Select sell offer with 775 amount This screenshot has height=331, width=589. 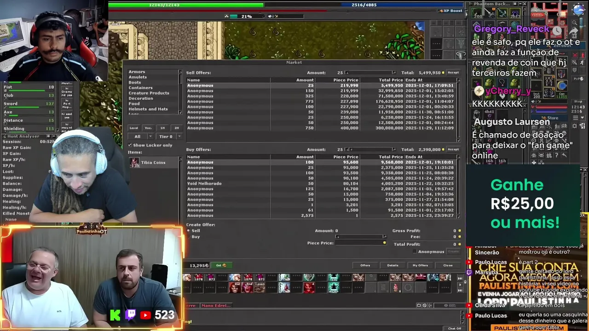pos(321,101)
